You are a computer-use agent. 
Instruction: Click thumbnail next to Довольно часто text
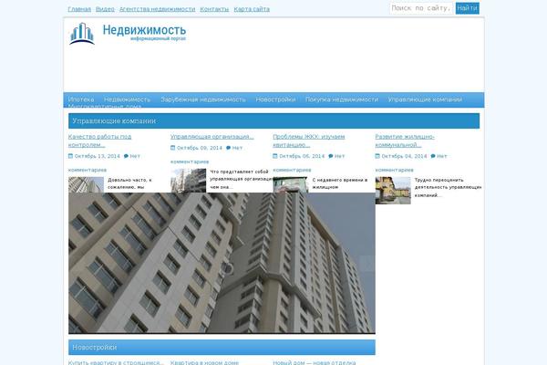point(87,184)
